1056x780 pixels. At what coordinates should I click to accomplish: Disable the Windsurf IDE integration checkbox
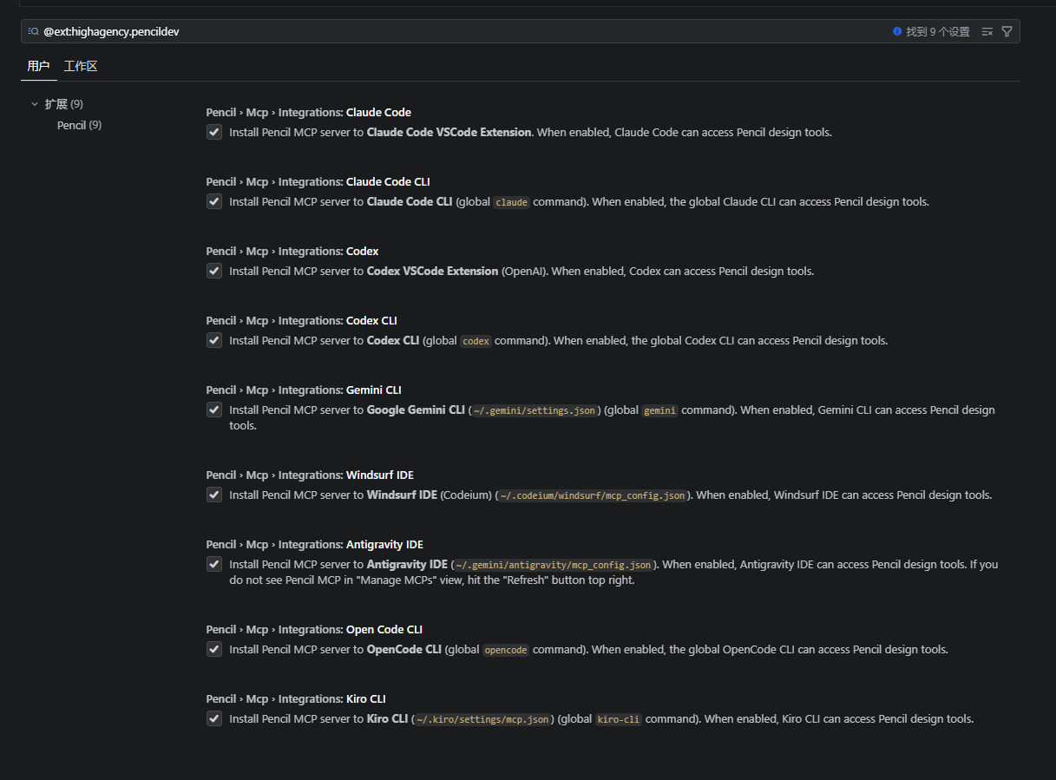tap(214, 495)
